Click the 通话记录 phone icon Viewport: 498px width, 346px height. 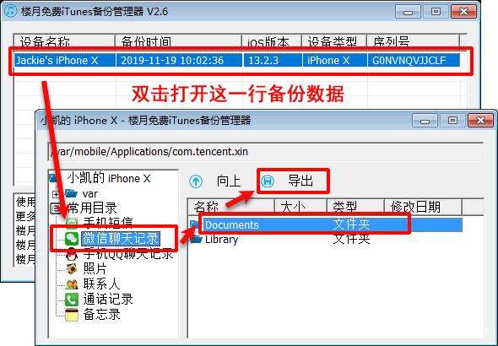pyautogui.click(x=72, y=300)
